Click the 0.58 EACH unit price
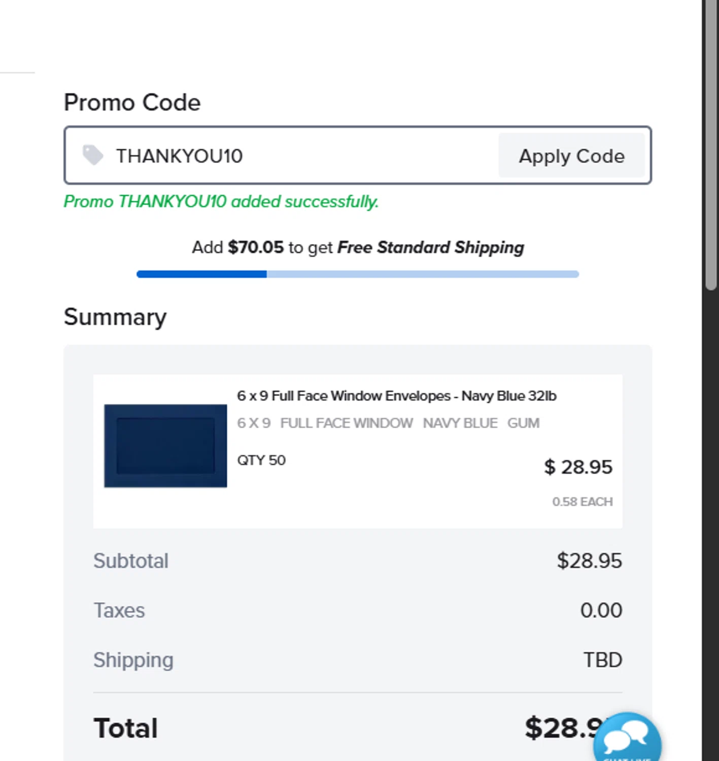 (582, 502)
